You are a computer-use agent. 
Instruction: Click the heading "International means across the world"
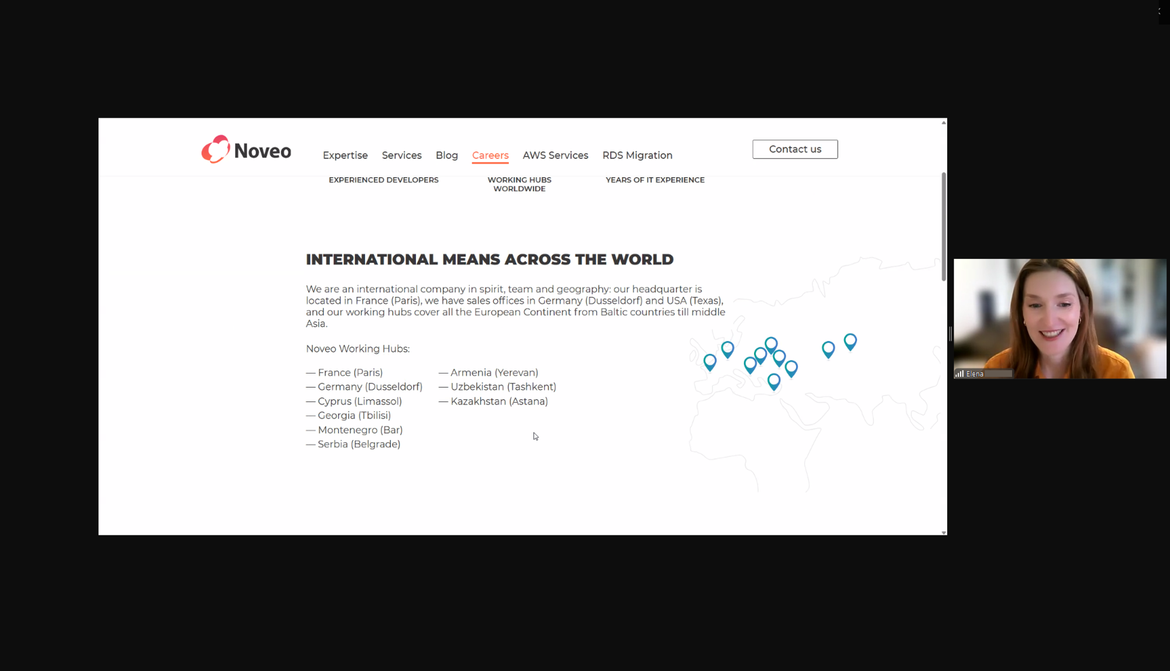pos(490,260)
